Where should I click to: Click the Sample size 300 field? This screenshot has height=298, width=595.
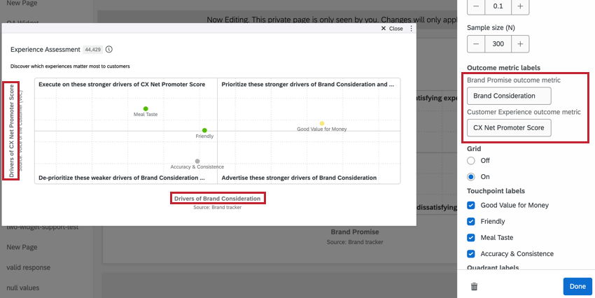pos(498,44)
